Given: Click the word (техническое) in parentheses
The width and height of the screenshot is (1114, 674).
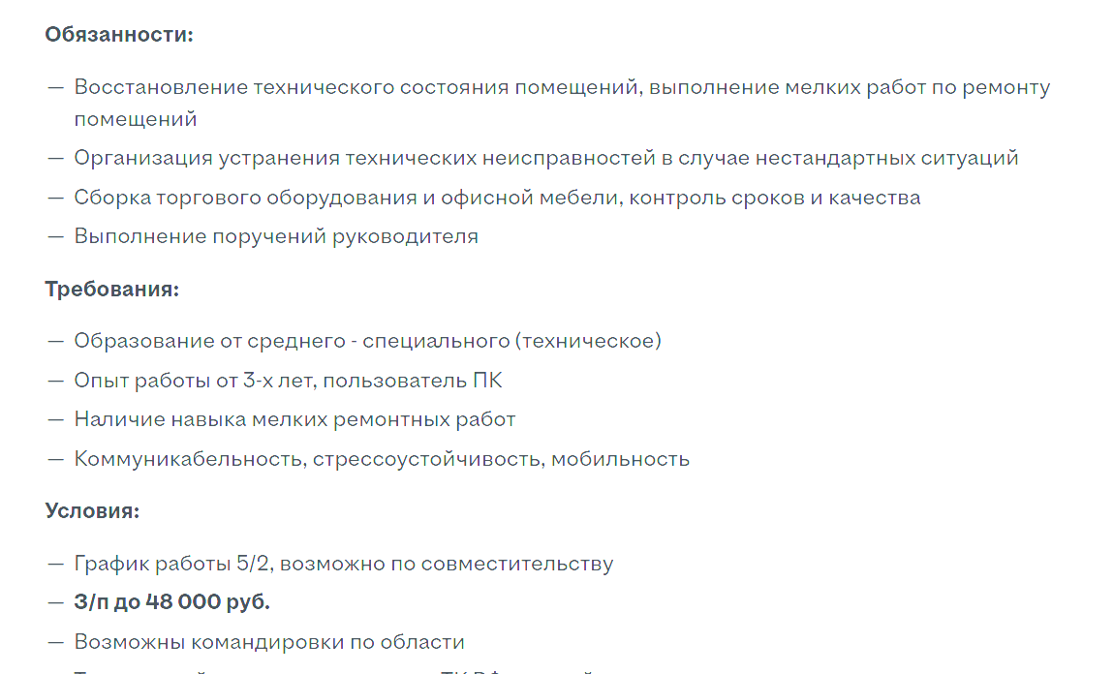Looking at the screenshot, I should coord(588,341).
